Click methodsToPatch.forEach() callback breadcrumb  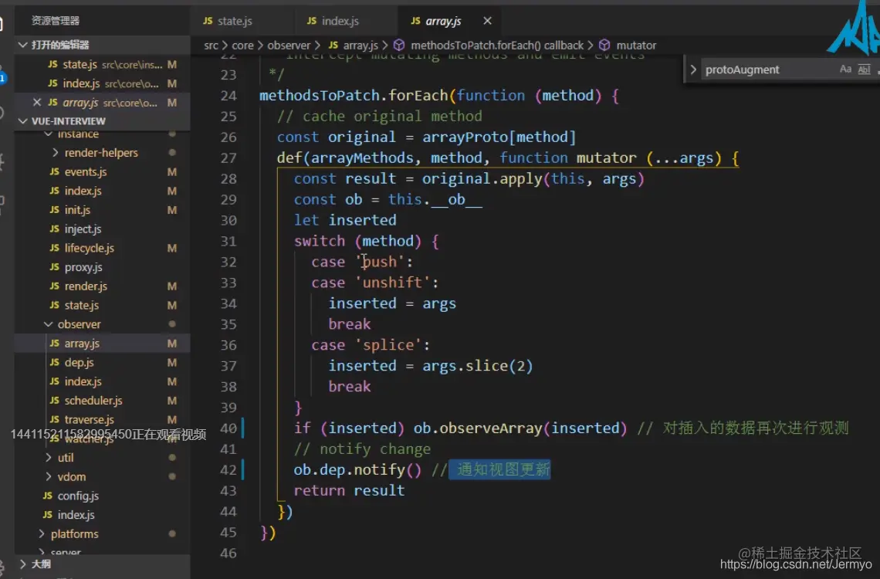coord(497,46)
